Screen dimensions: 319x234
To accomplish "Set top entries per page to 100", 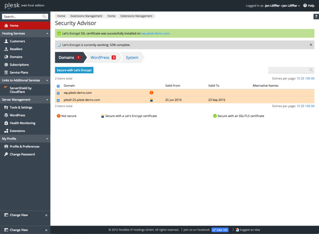I will pos(307,78).
